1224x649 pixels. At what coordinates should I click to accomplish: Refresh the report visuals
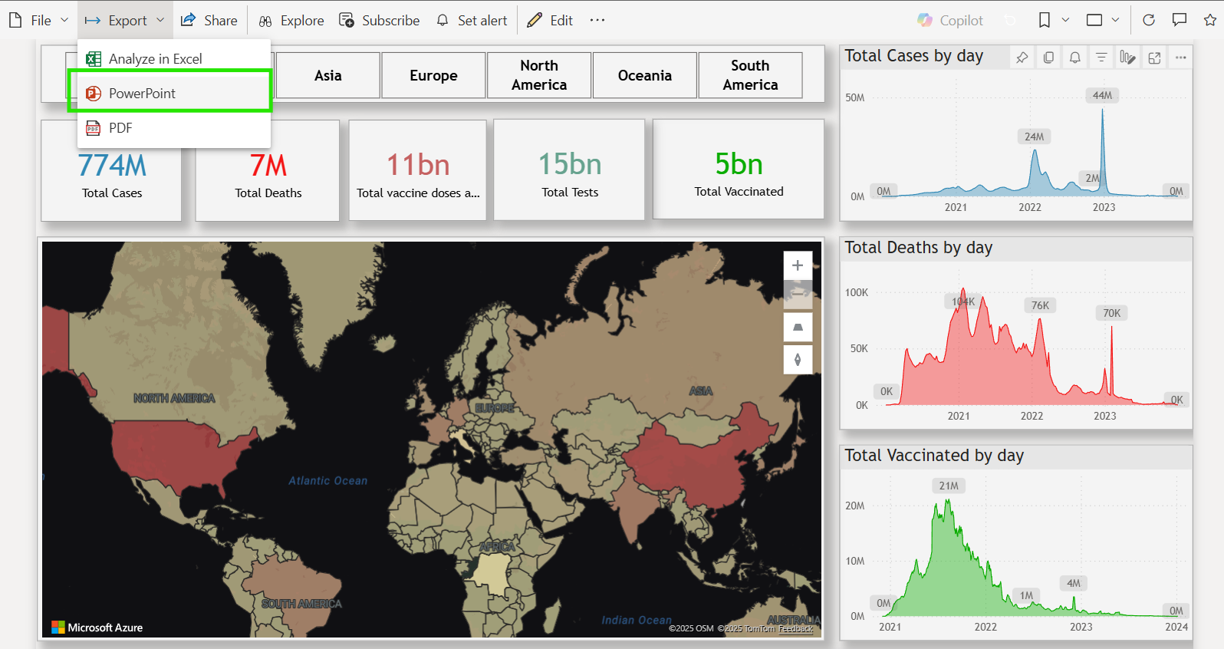1149,20
